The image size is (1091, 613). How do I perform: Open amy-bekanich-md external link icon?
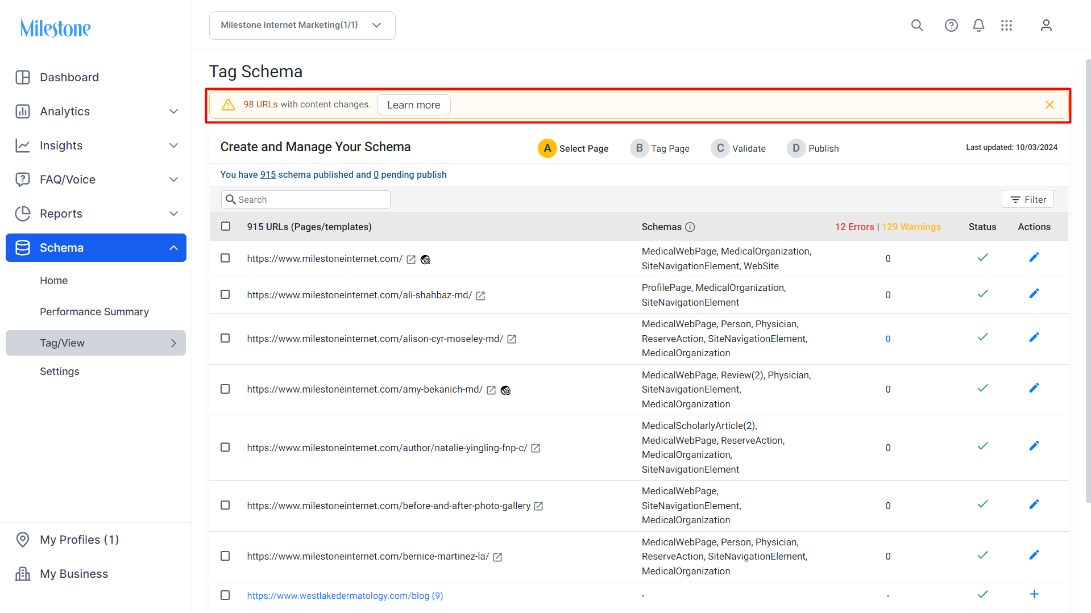coord(491,390)
